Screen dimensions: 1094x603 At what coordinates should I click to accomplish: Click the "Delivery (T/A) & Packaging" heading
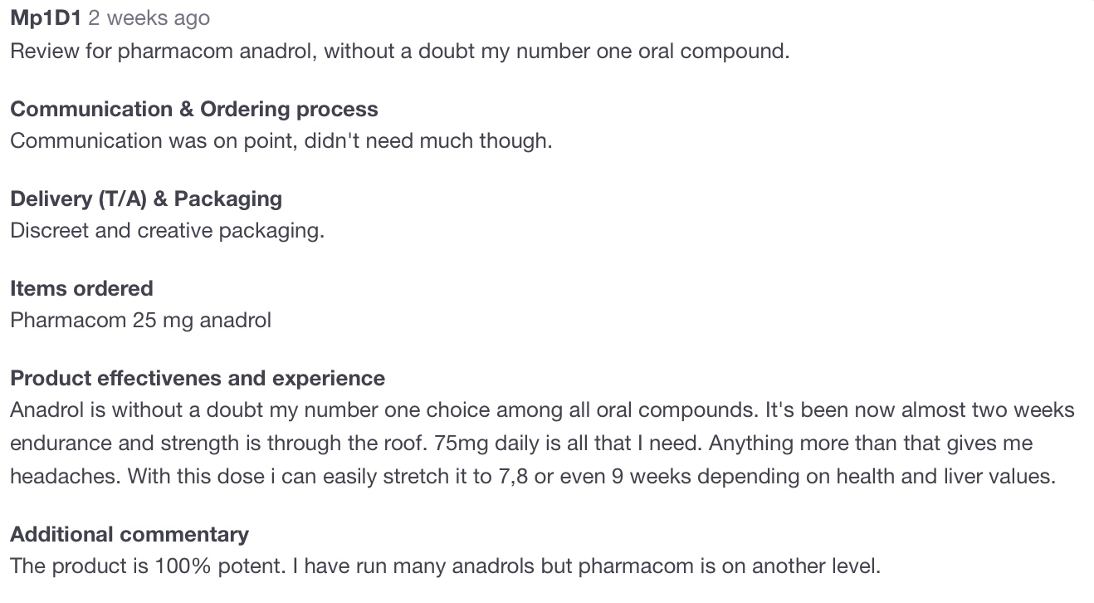click(145, 199)
